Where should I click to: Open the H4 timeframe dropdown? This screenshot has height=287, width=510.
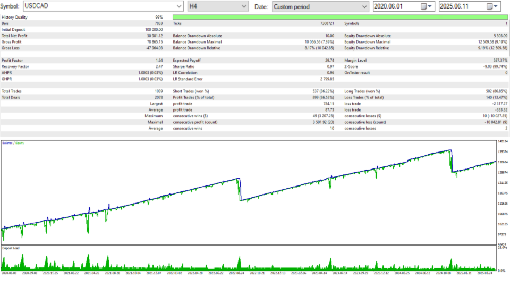(x=218, y=6)
